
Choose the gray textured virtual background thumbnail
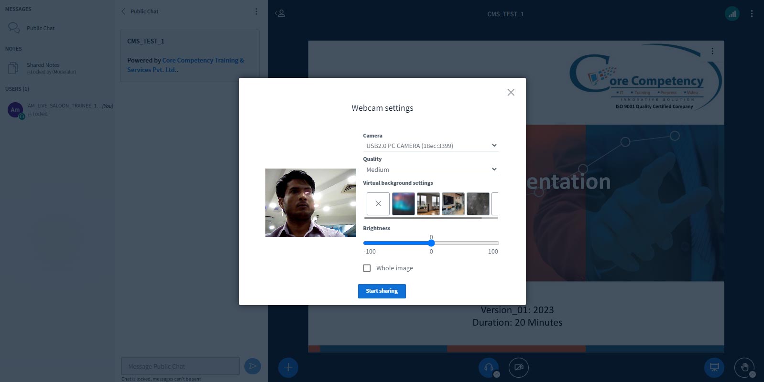478,204
